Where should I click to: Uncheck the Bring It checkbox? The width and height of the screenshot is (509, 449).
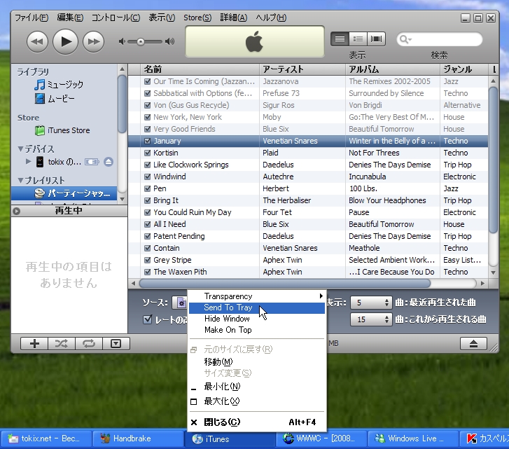pyautogui.click(x=147, y=200)
